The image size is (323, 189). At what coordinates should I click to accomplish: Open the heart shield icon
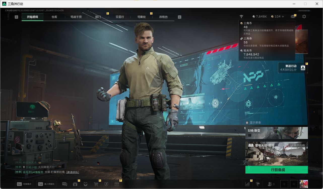[x=86, y=184]
